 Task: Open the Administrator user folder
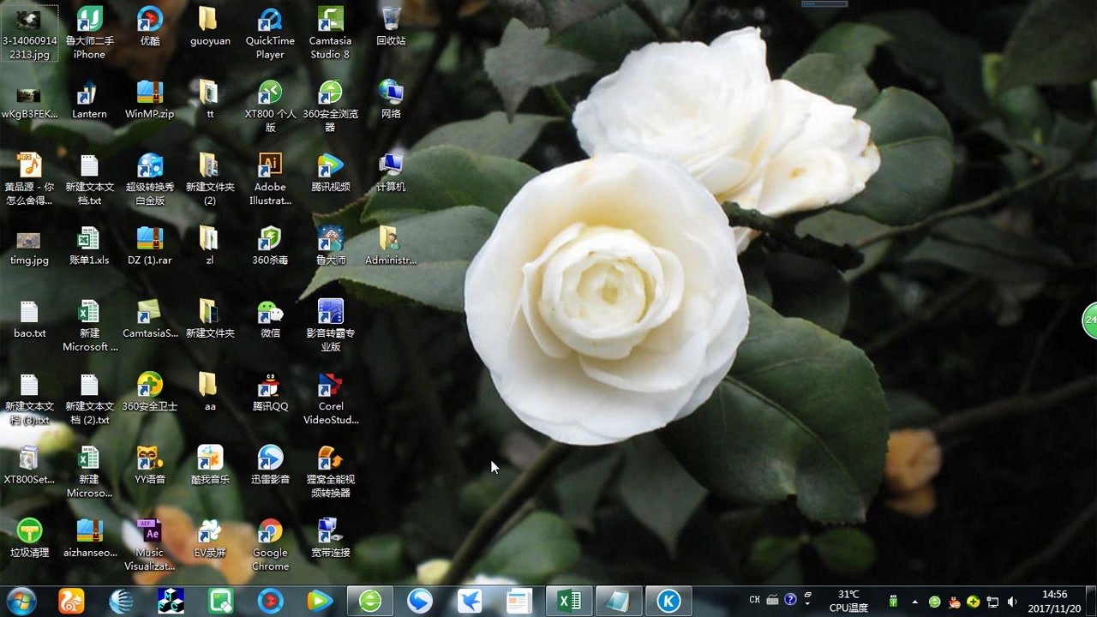coord(391,246)
